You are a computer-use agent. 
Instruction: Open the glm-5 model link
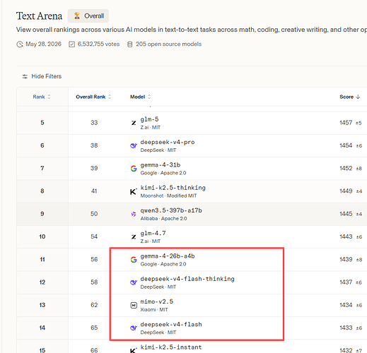(x=149, y=119)
